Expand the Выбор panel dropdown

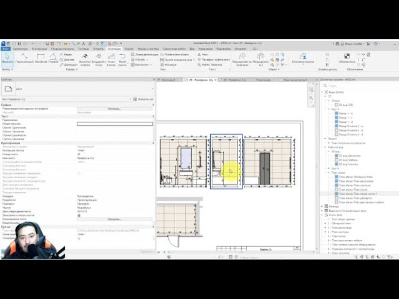[7, 69]
